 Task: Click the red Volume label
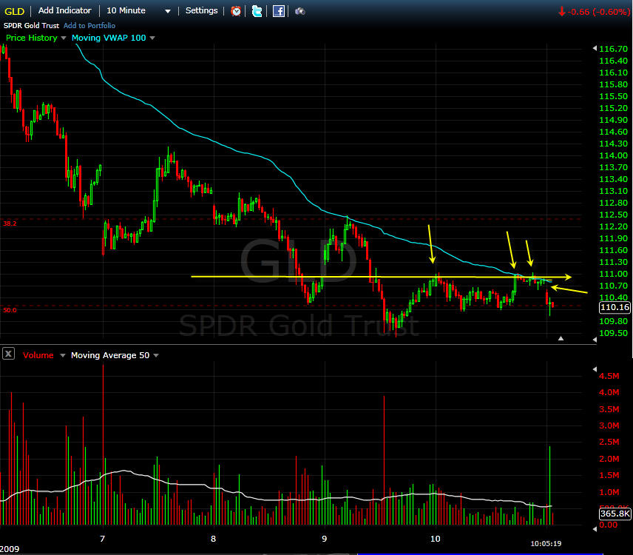[x=38, y=355]
